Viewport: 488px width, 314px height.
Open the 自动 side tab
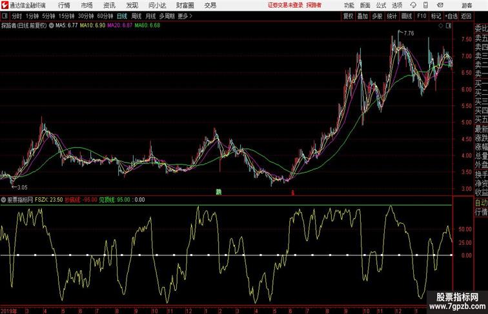tap(481, 202)
